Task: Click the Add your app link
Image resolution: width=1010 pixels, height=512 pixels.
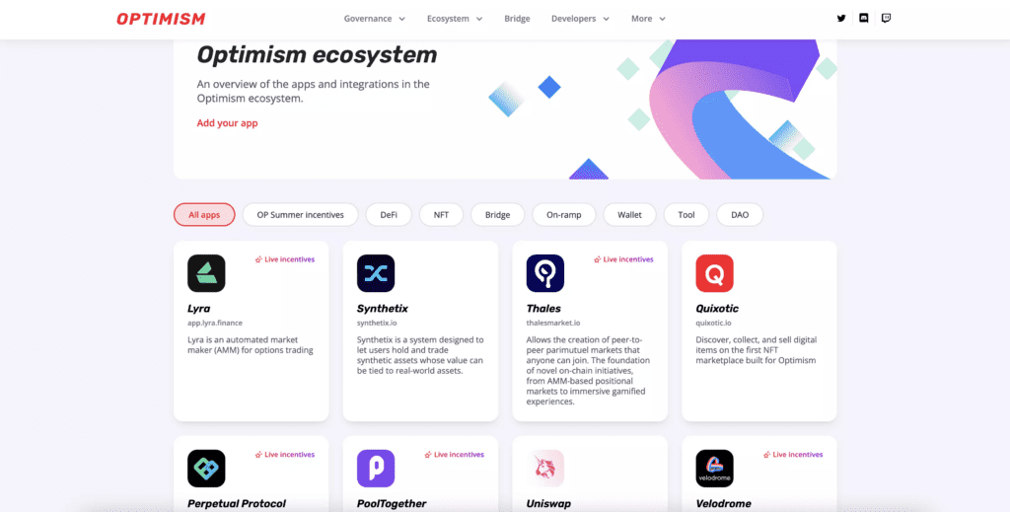Action: coord(228,123)
